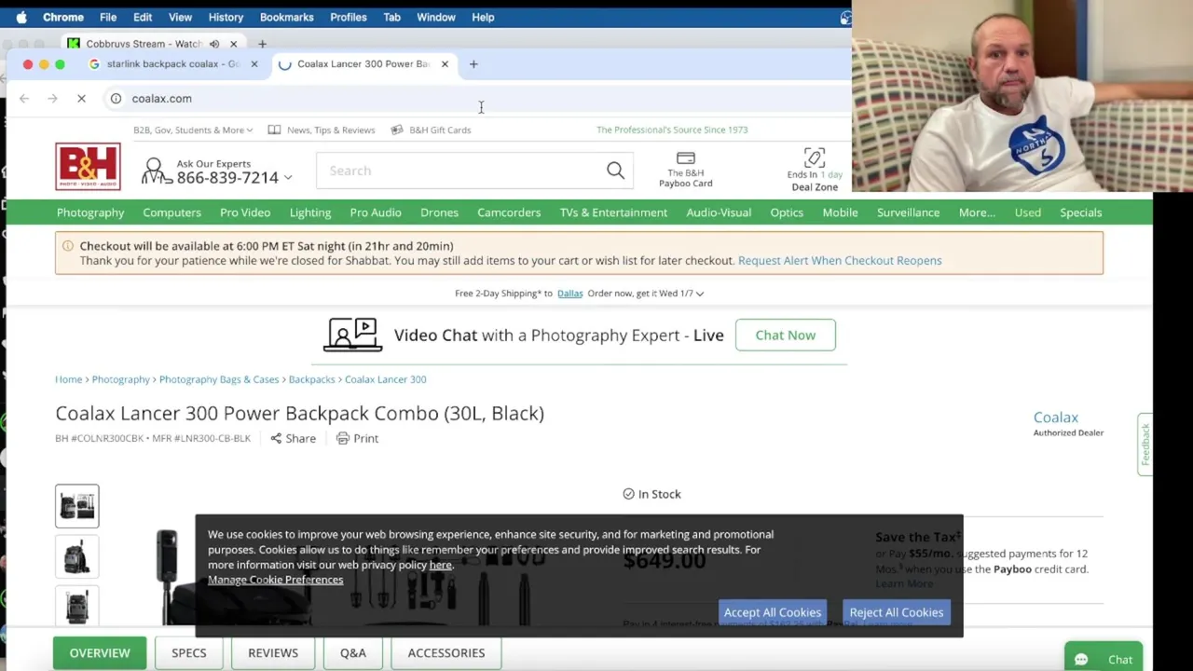Click the Chat Now button
The width and height of the screenshot is (1193, 671).
[785, 335]
